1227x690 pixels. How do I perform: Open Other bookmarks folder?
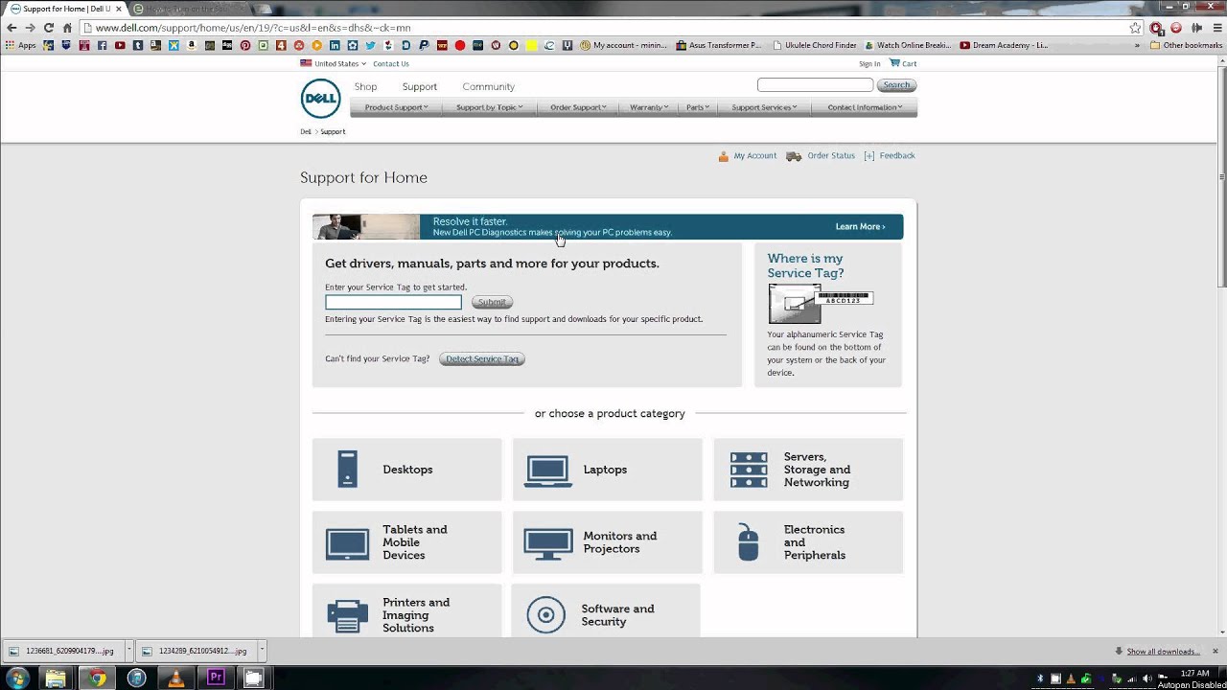pos(1186,45)
